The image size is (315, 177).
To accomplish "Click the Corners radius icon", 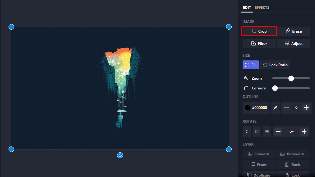I will [246, 88].
